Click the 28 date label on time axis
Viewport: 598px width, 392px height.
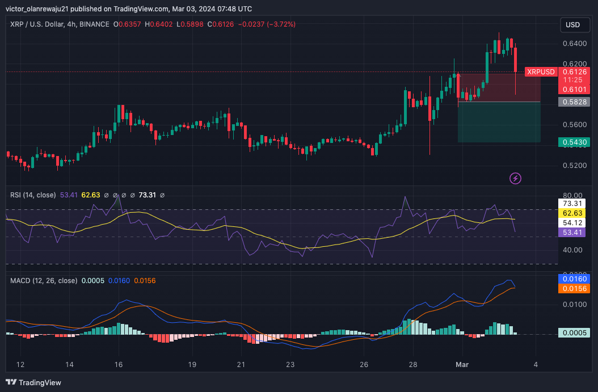[x=413, y=365]
